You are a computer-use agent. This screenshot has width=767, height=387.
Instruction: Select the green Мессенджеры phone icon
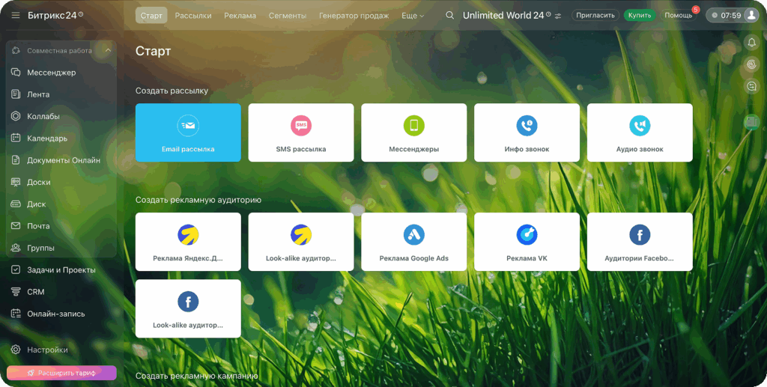414,125
